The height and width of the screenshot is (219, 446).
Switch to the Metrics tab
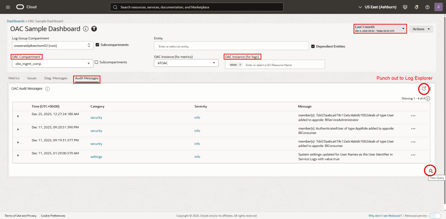coord(14,78)
